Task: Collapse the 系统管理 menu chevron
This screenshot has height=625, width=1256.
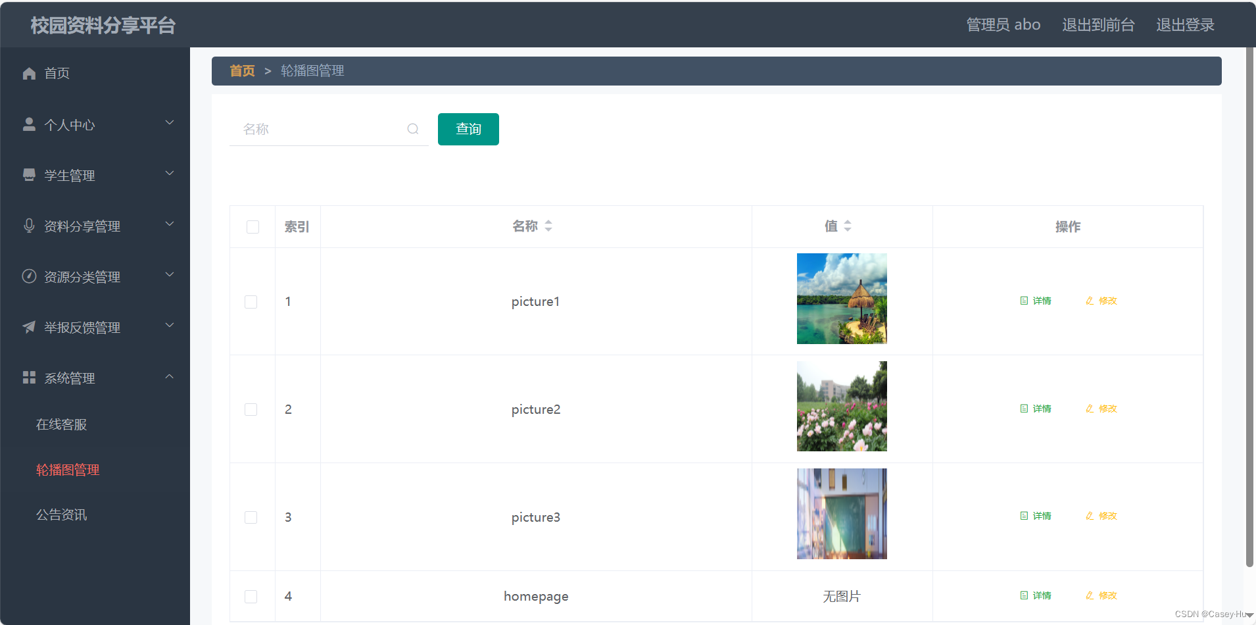Action: pos(170,376)
